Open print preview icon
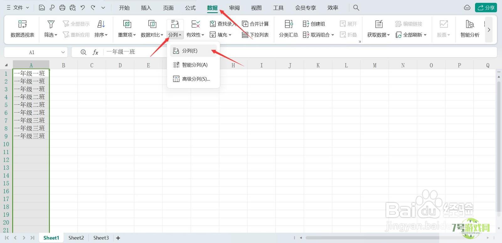The image size is (502, 243). click(x=72, y=8)
